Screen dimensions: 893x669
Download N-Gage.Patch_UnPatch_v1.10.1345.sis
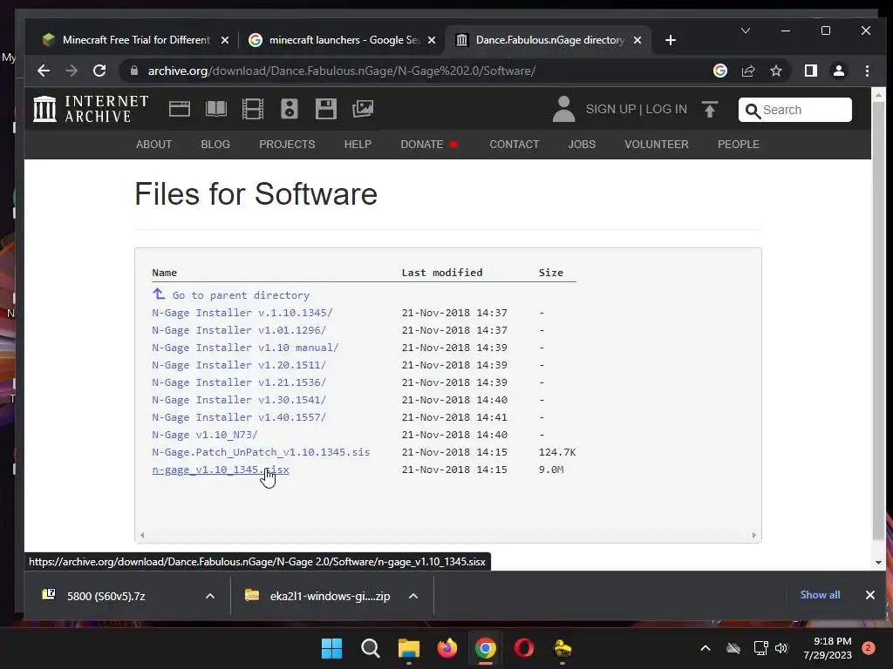(x=261, y=452)
